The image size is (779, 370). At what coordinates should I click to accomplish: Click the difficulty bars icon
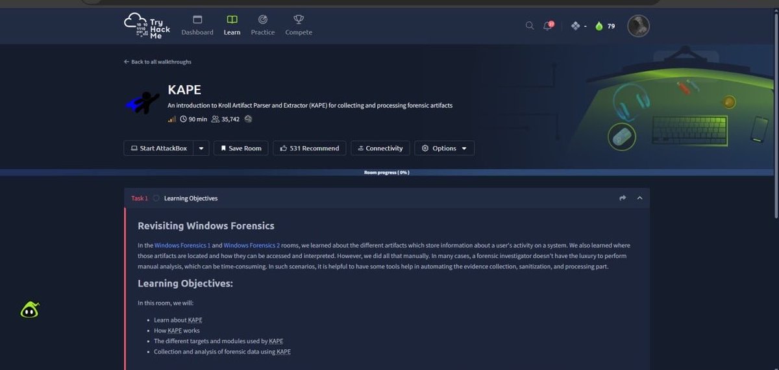172,119
